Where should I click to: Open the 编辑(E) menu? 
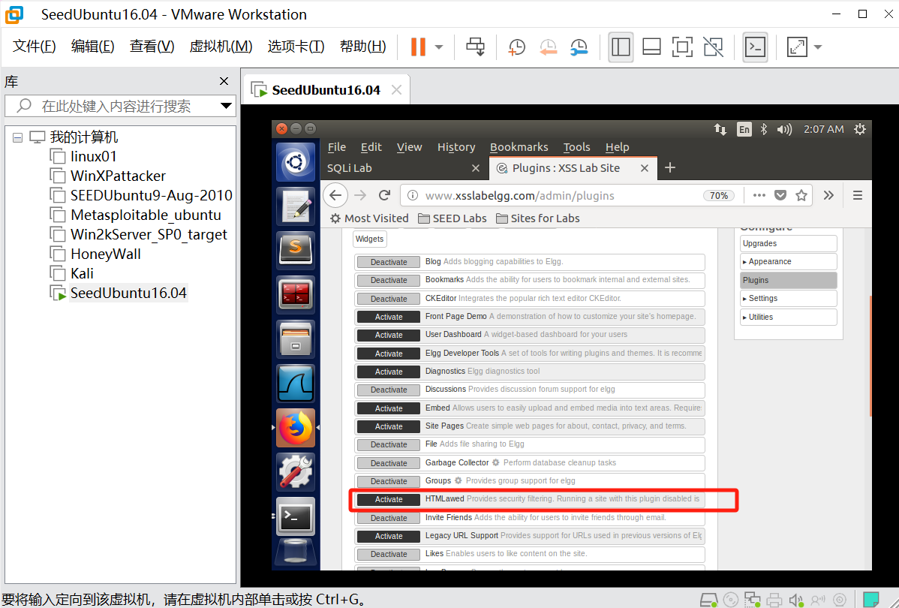[x=93, y=47]
